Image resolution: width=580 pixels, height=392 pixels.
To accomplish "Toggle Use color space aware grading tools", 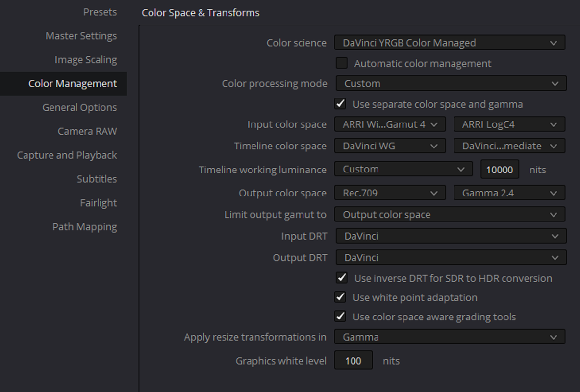I will [x=340, y=316].
